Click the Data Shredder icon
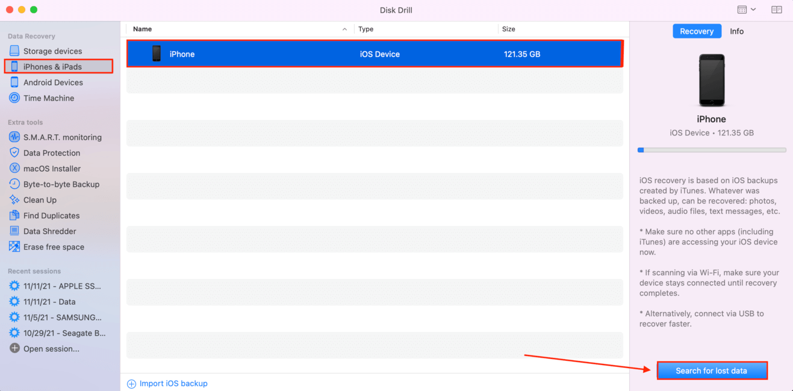The height and width of the screenshot is (391, 793). (x=14, y=231)
